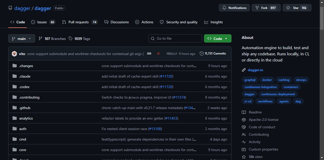Image resolution: width=324 pixels, height=160 pixels.
Task: Click the link icon beside dagger.io
Action: click(x=244, y=70)
